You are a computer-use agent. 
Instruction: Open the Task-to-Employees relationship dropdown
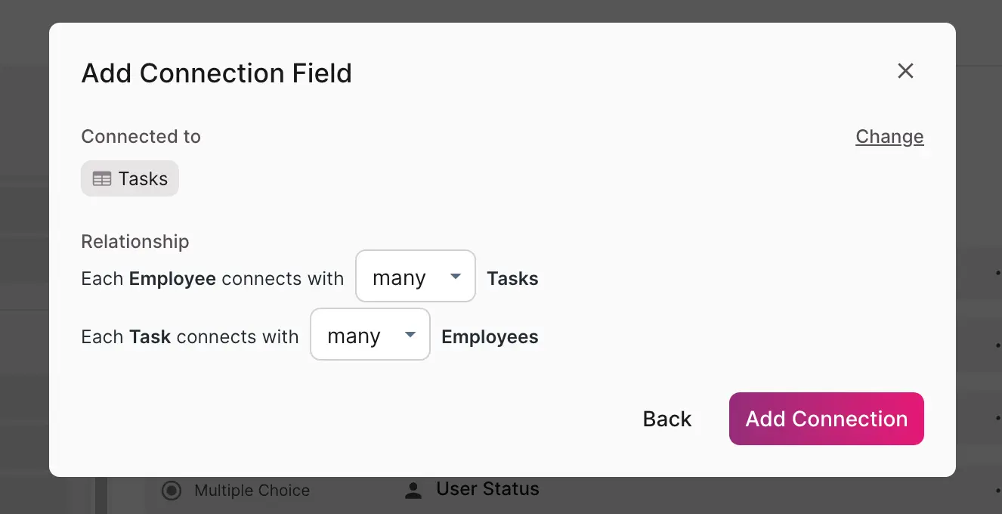pyautogui.click(x=370, y=335)
